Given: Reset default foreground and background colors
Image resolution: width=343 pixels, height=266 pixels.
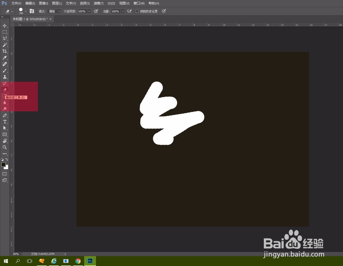Looking at the screenshot, I should coord(2,159).
